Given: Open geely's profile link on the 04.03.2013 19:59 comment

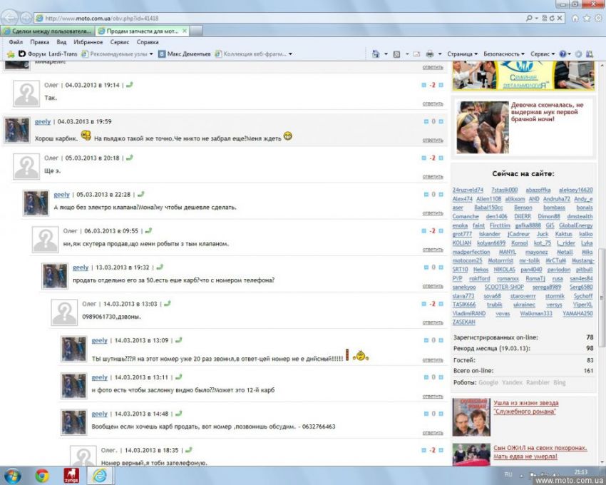Looking at the screenshot, I should pos(43,122).
